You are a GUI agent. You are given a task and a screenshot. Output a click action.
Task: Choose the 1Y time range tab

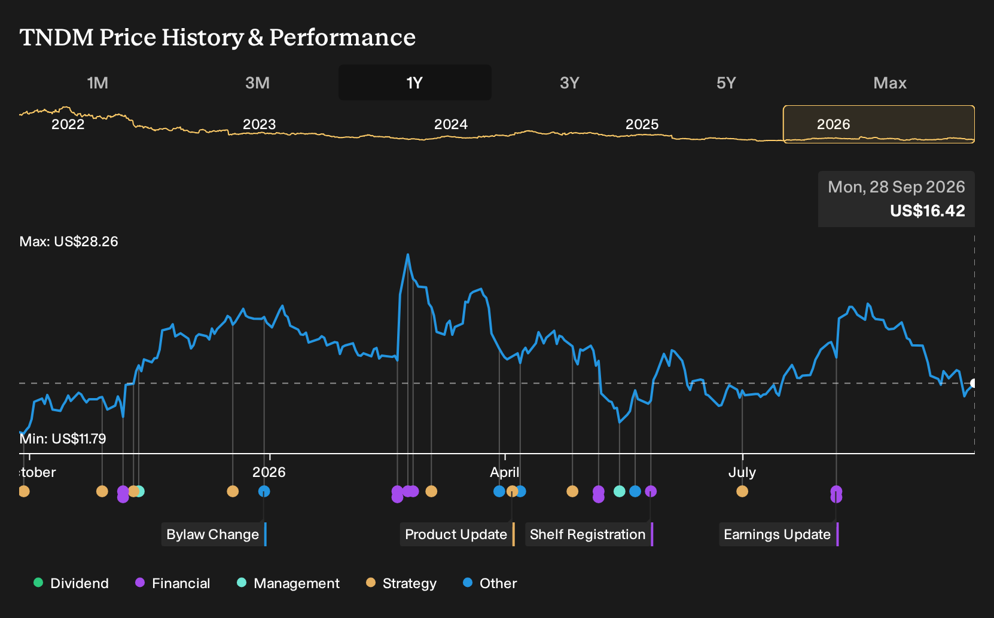(414, 82)
